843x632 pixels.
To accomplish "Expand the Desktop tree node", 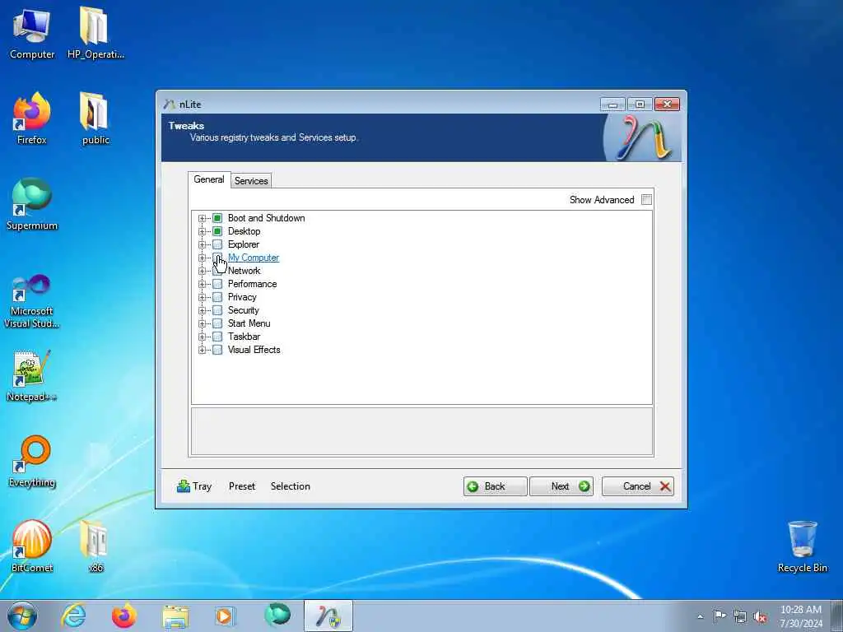I will 203,231.
